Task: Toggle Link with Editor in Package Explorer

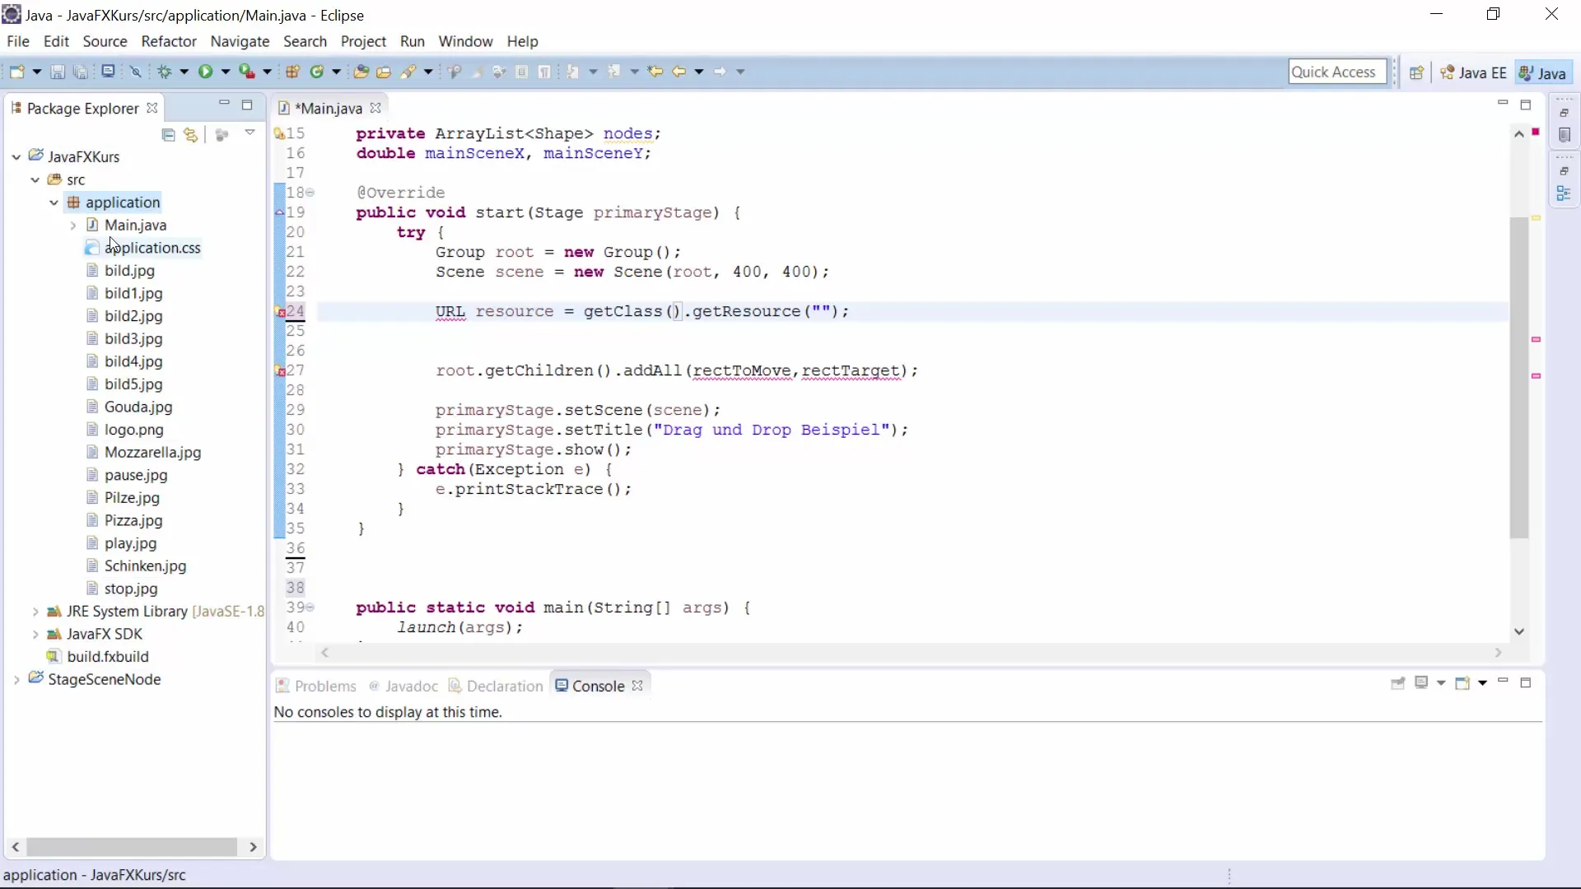Action: [x=191, y=134]
